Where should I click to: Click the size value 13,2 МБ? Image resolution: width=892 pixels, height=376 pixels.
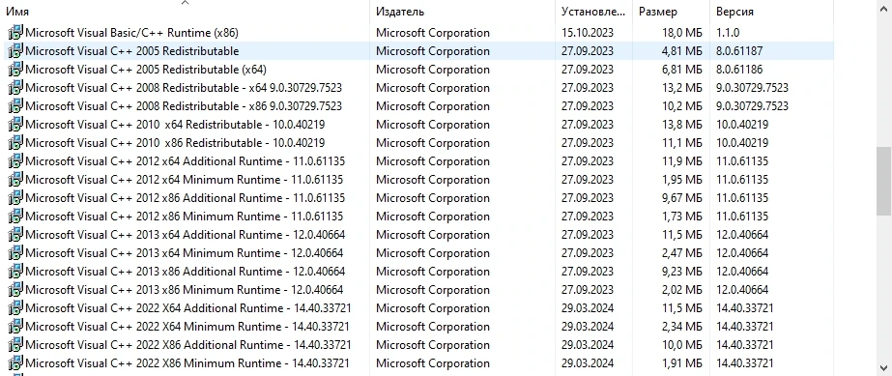682,88
